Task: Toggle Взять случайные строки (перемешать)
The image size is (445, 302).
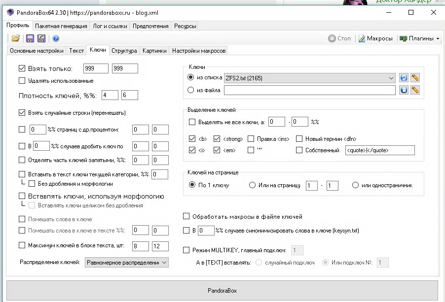Action: click(22, 112)
